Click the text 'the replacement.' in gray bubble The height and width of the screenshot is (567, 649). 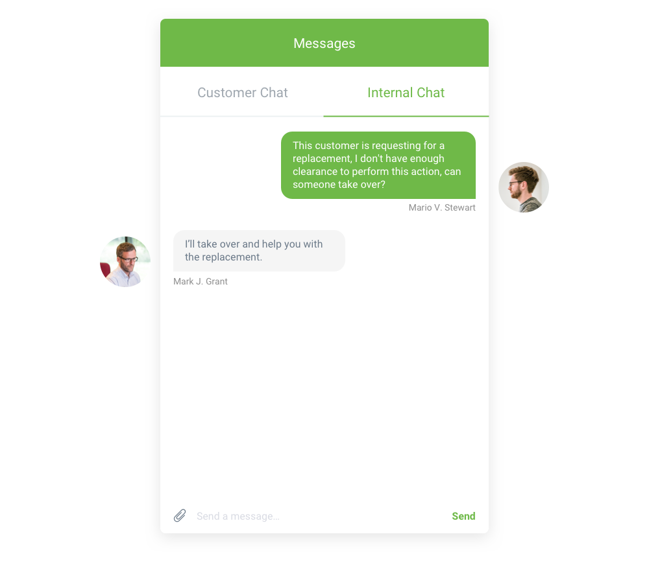[x=223, y=257]
